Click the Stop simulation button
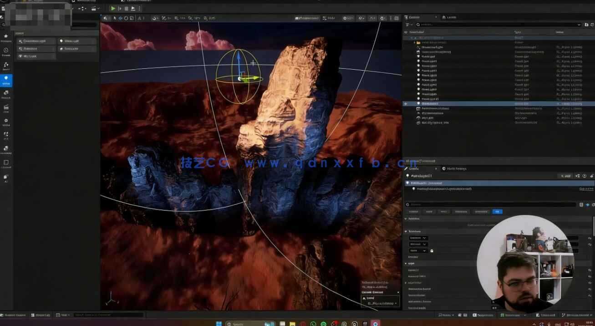Viewport: 595px width, 326px height. point(126,8)
